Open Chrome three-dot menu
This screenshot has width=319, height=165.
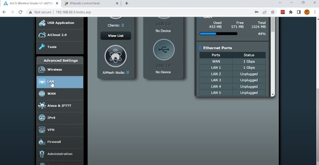[315, 12]
